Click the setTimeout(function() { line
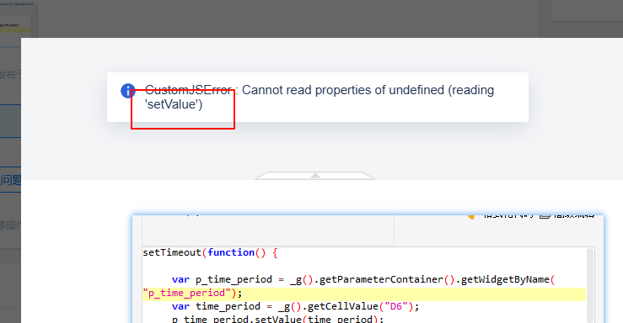The height and width of the screenshot is (323, 623). pyautogui.click(x=210, y=252)
